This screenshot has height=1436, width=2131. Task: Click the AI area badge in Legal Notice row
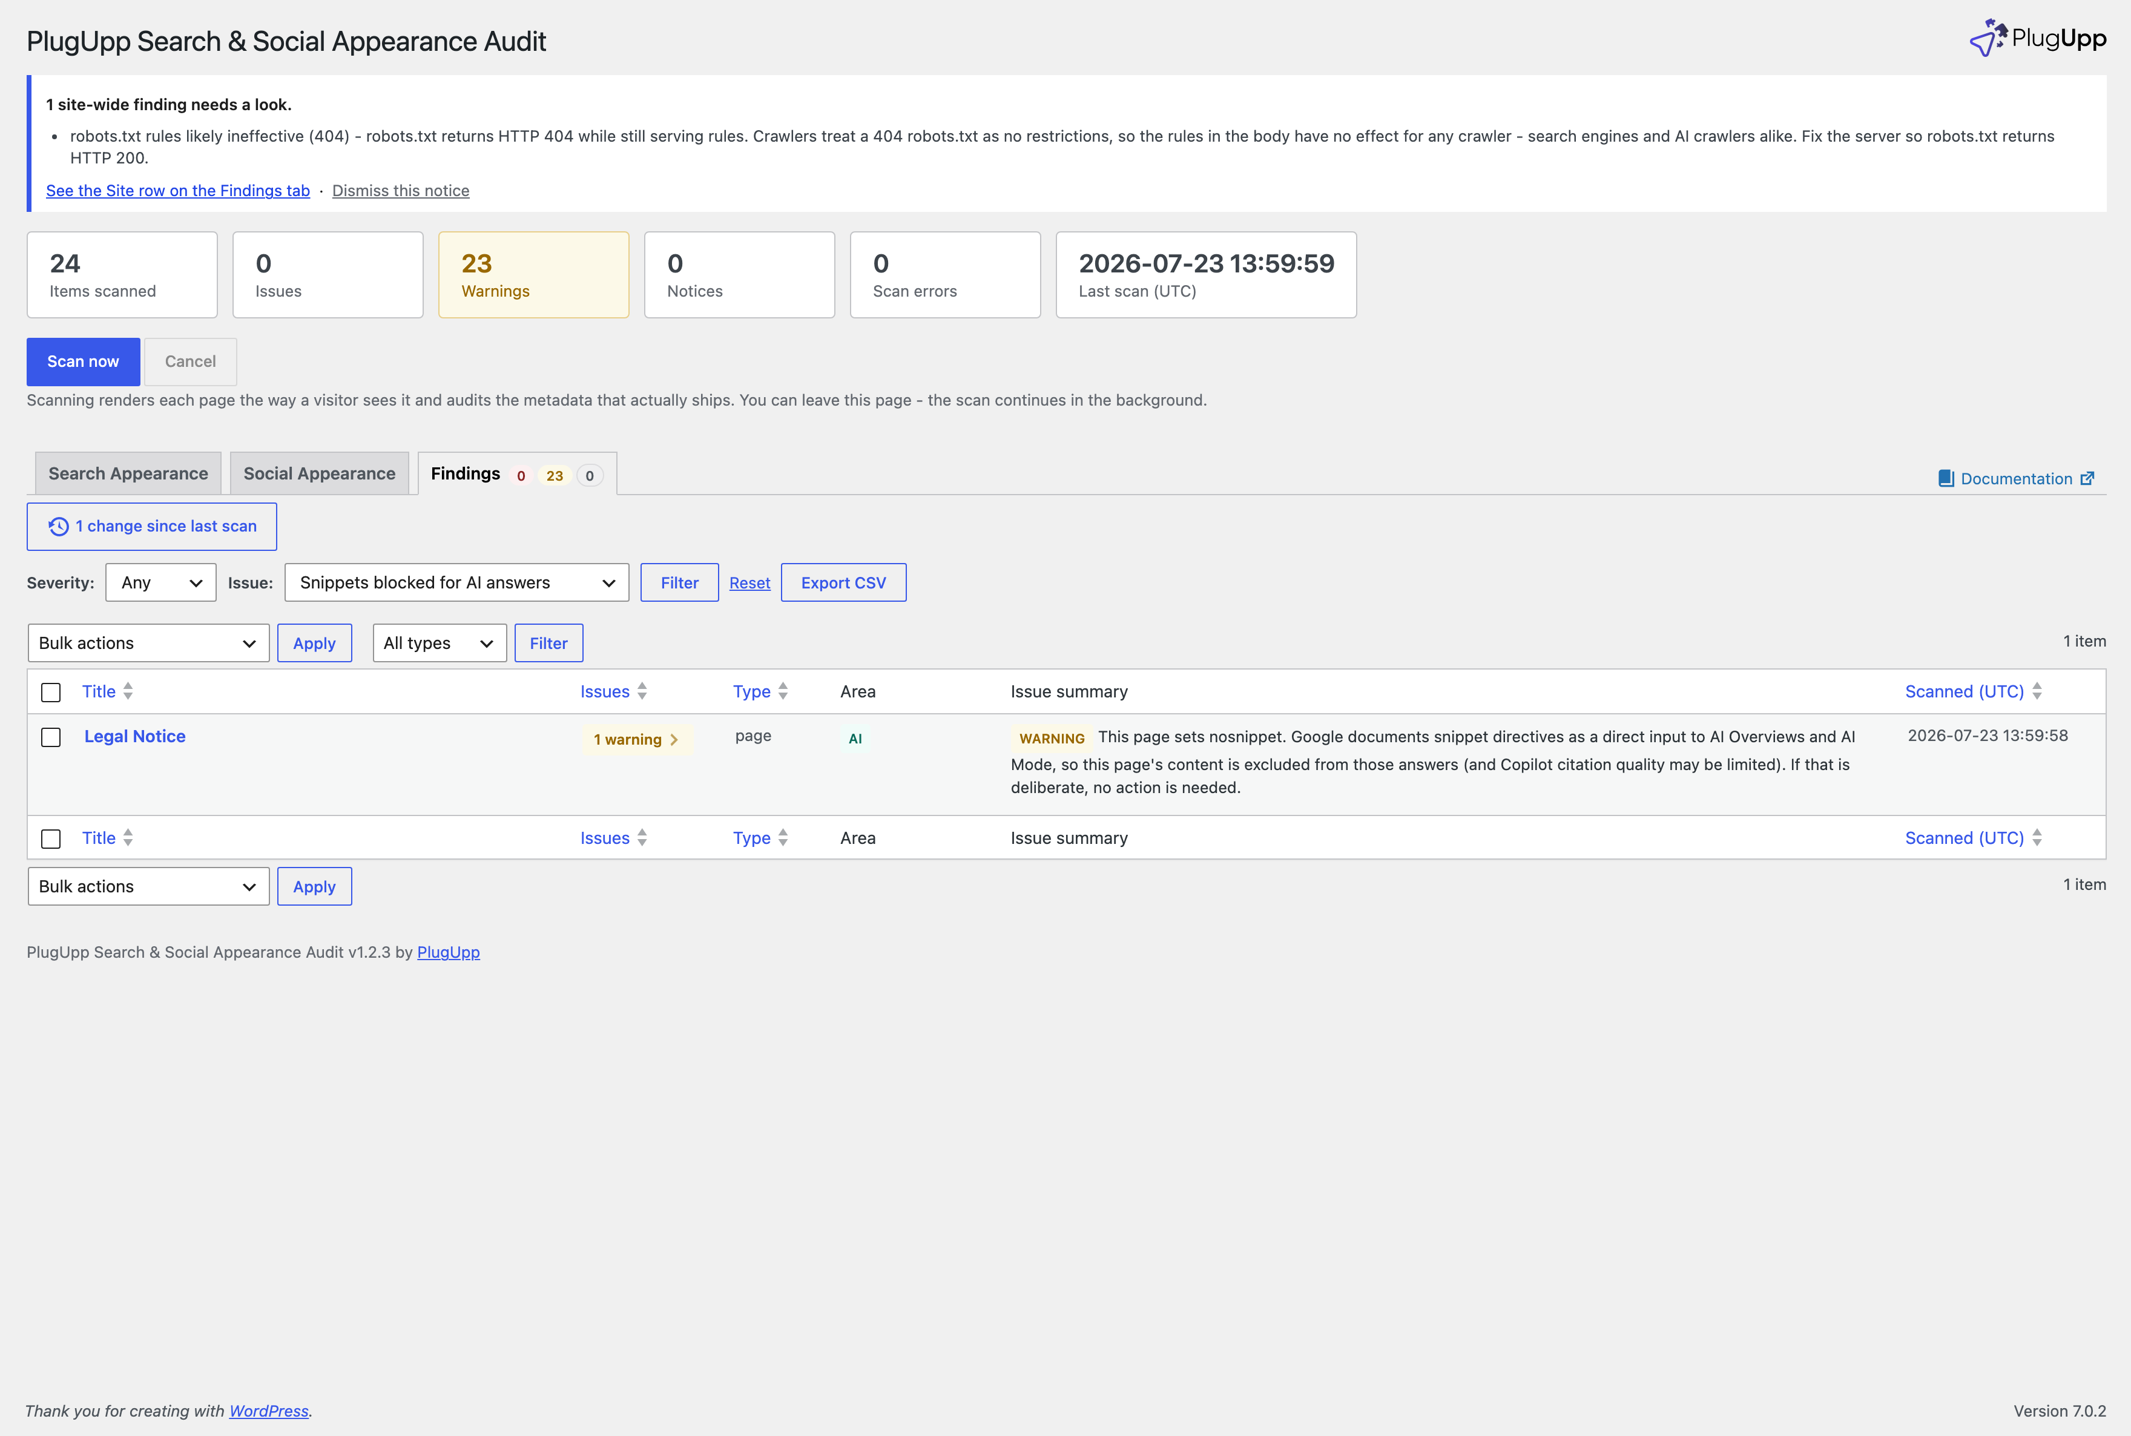855,739
